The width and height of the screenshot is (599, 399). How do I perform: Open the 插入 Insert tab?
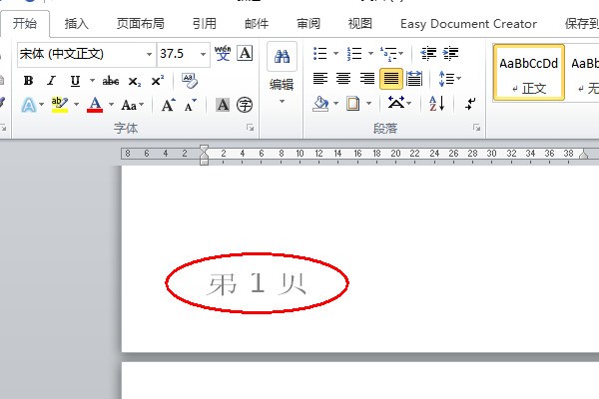click(x=77, y=24)
